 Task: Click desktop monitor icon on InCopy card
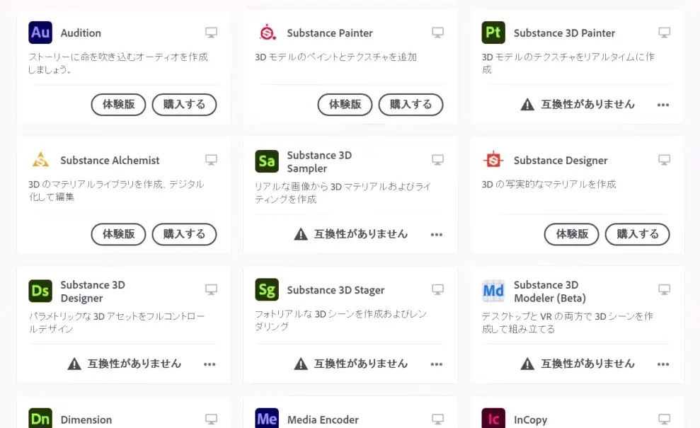pos(665,419)
